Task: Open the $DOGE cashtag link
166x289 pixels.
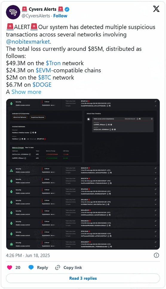Action: point(42,85)
